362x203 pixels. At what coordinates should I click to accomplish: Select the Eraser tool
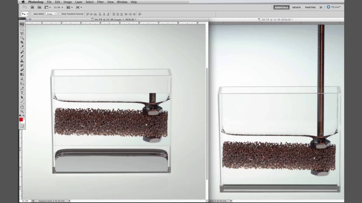[x=22, y=70]
